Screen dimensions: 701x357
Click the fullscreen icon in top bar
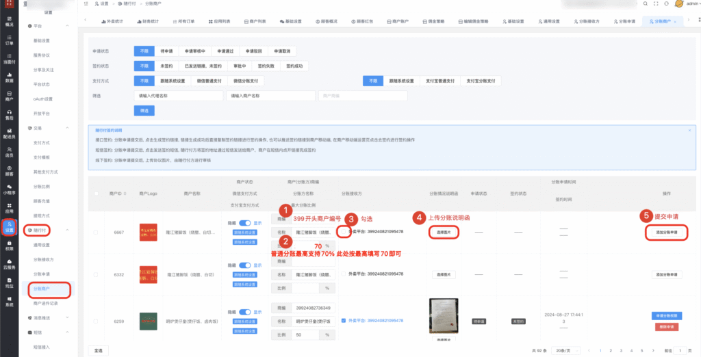656,3
